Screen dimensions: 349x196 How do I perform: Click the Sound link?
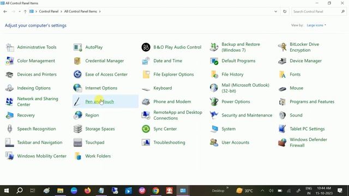click(296, 115)
